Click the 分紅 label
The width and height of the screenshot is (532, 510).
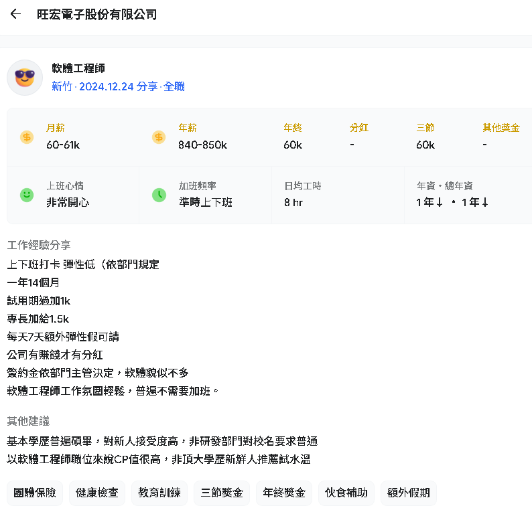coord(359,128)
